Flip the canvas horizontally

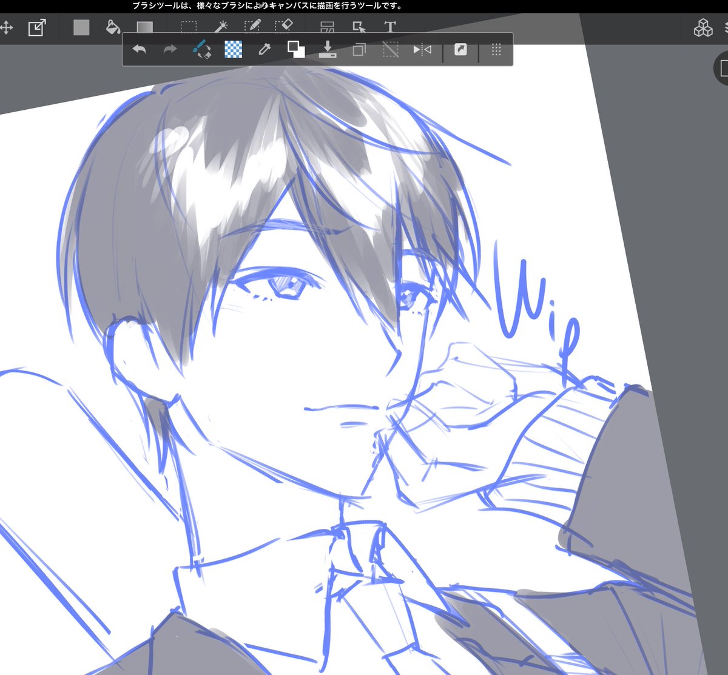422,50
